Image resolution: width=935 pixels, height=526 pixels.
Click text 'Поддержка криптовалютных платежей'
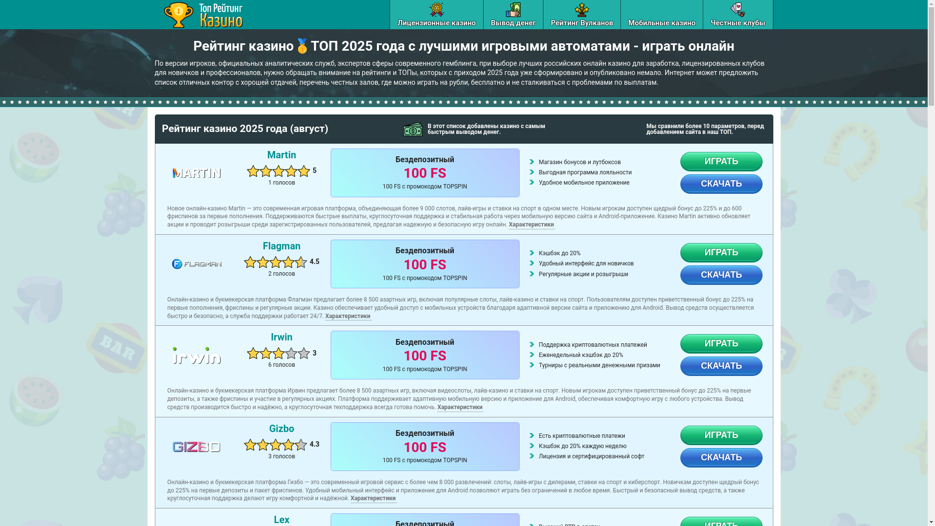click(593, 345)
